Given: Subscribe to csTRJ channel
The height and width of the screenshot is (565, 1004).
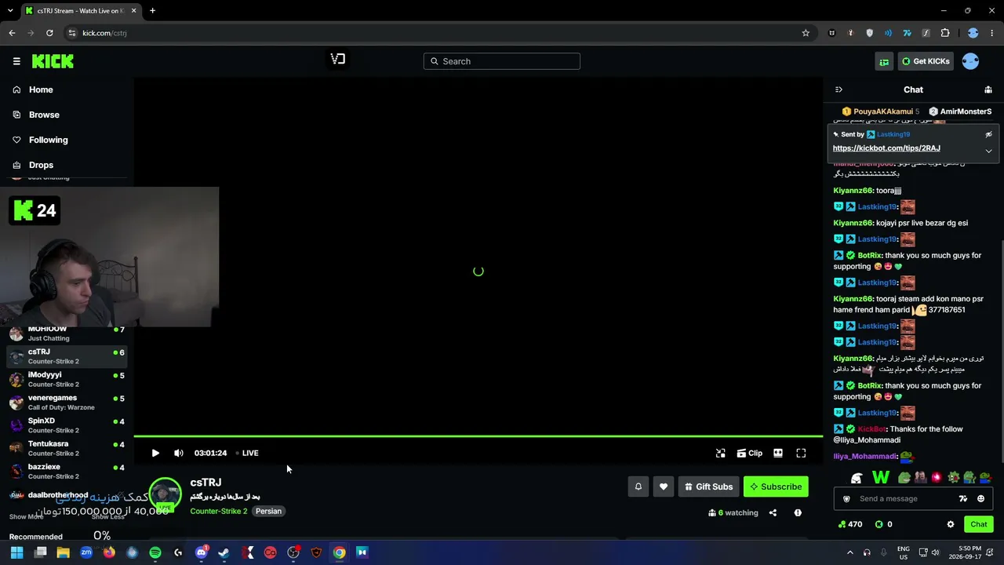Looking at the screenshot, I should (776, 487).
